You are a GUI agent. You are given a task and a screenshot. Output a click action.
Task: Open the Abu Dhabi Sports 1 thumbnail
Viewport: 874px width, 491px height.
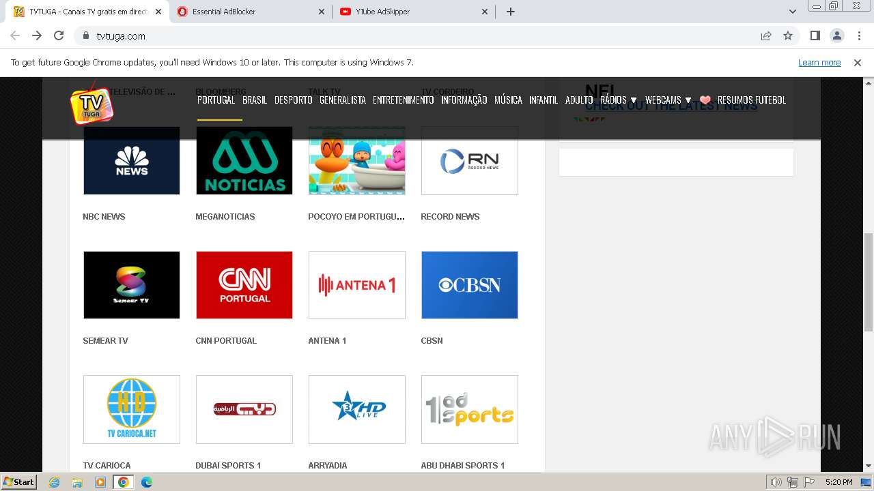[470, 409]
